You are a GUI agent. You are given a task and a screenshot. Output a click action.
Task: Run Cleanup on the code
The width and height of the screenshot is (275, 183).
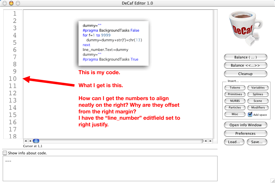(x=246, y=74)
